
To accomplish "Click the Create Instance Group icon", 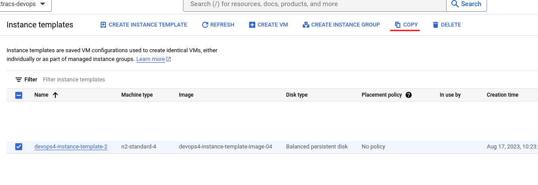I will click(x=306, y=25).
